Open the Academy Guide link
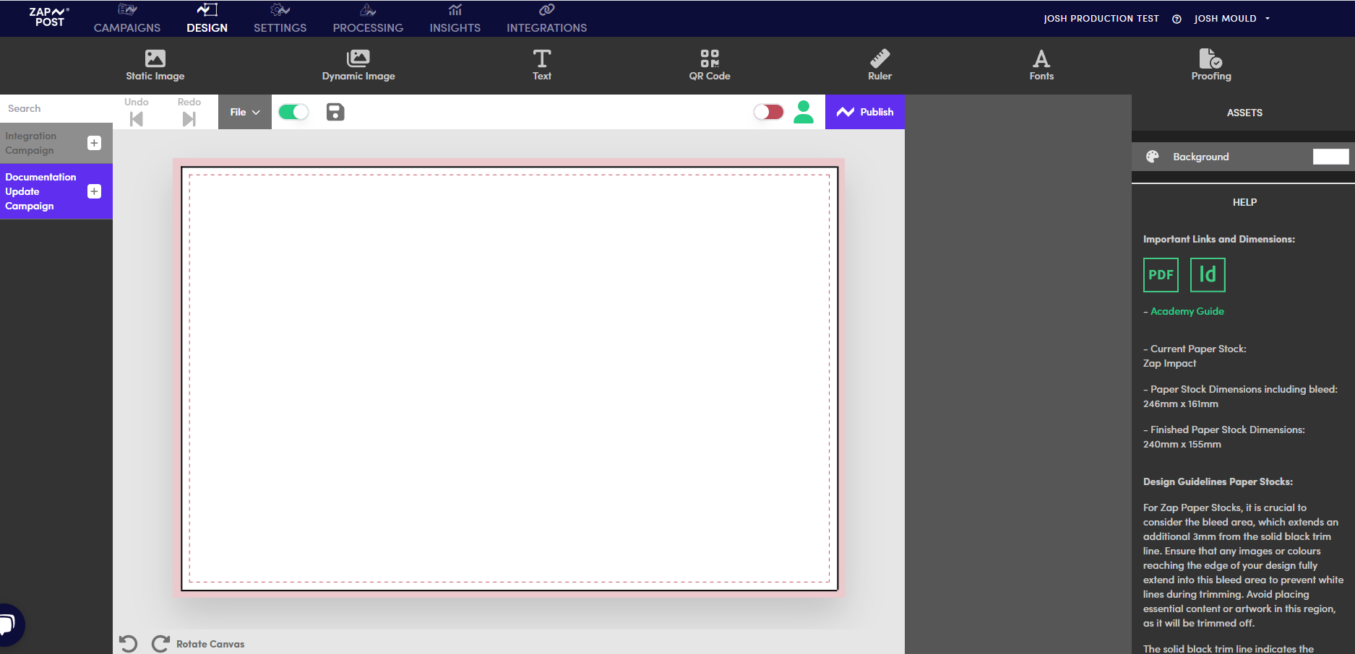 coord(1187,311)
